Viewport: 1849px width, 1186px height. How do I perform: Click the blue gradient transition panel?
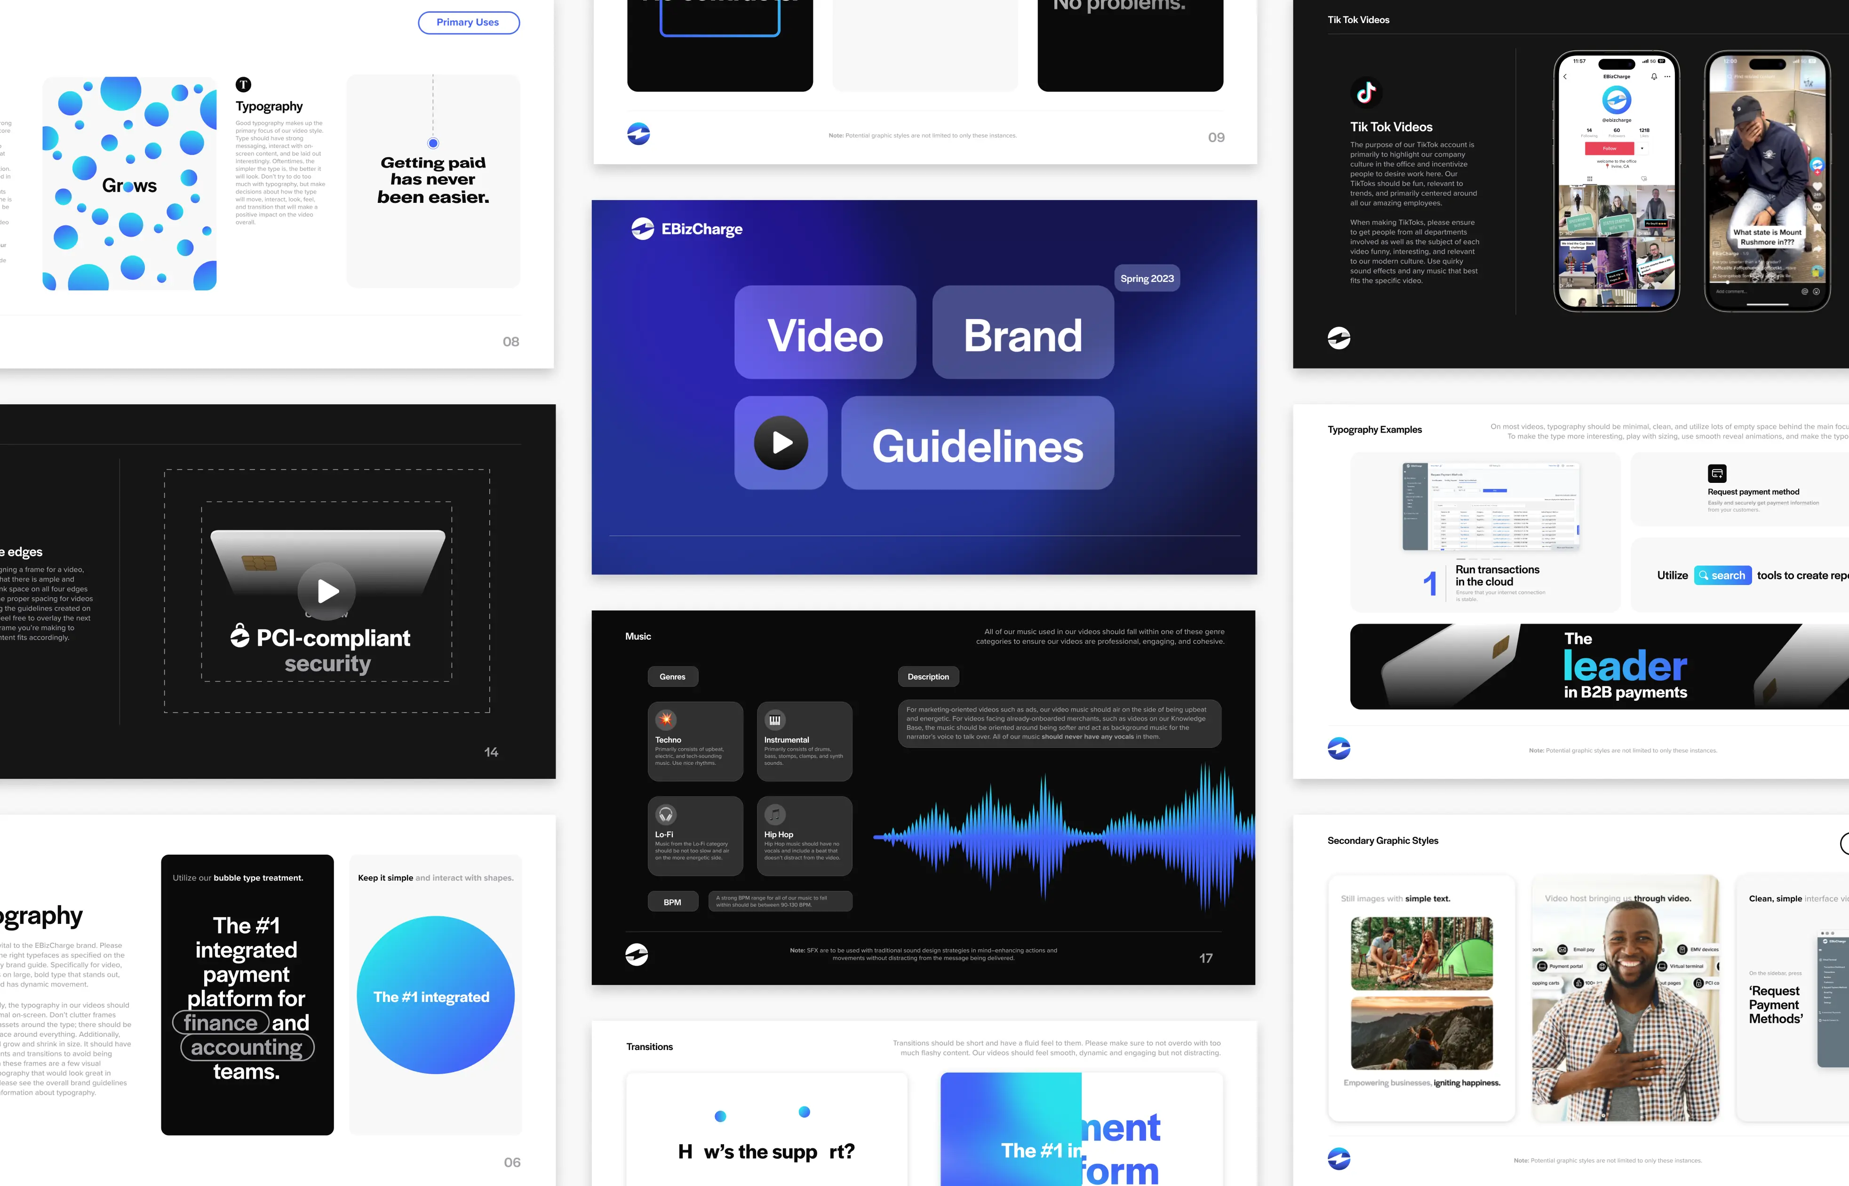[1011, 1129]
